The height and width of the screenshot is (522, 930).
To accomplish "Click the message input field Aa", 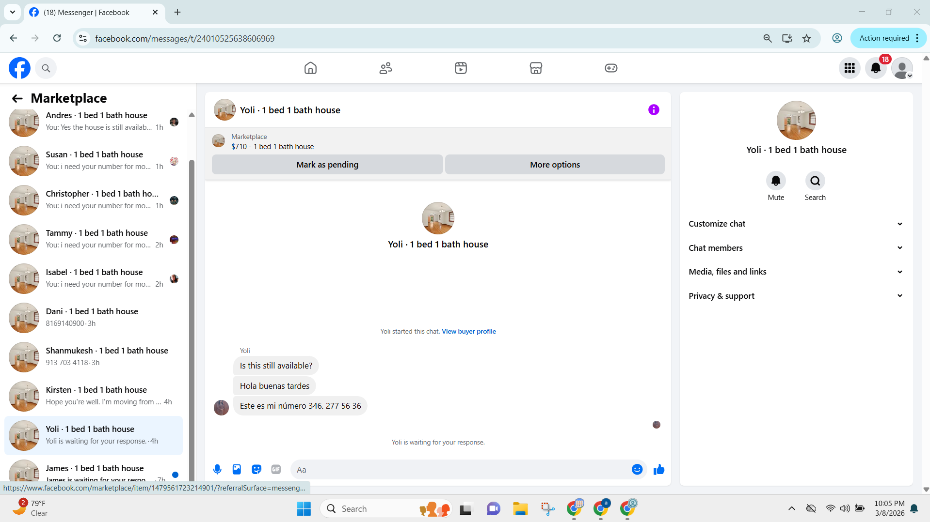I will (x=461, y=469).
